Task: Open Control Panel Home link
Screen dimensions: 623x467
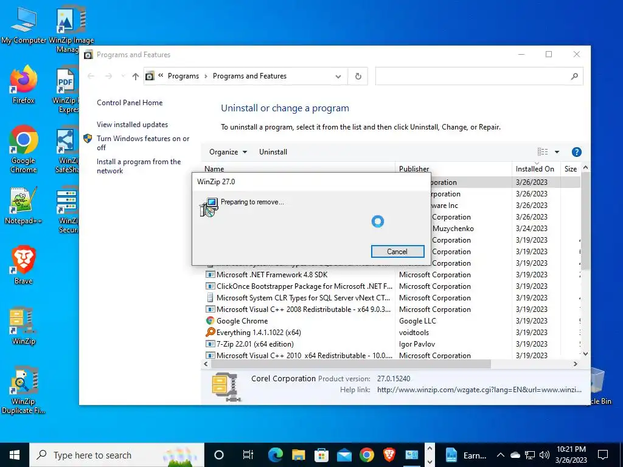Action: 130,102
